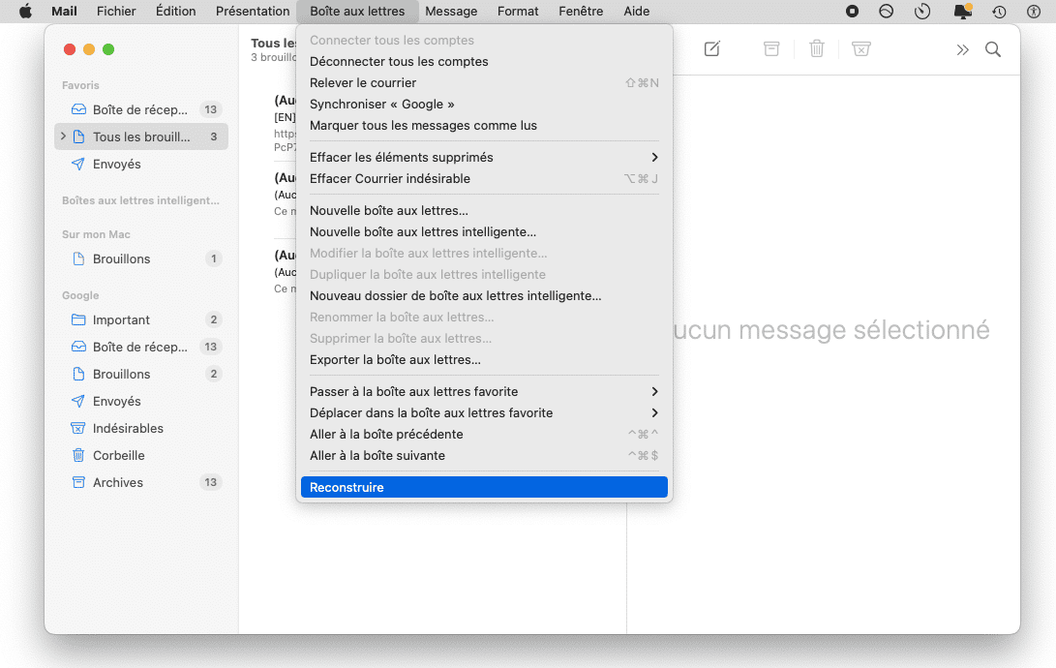This screenshot has height=668, width=1056.
Task: Click the trash delete toolbar icon
Action: click(x=817, y=49)
